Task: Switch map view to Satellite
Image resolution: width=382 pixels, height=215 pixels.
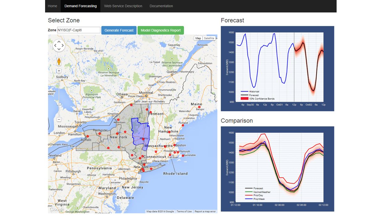Action: tap(209, 38)
